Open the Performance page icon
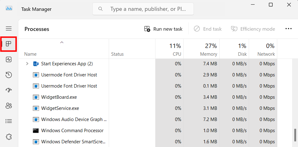Screen dimensions: 298x147 point(9,59)
